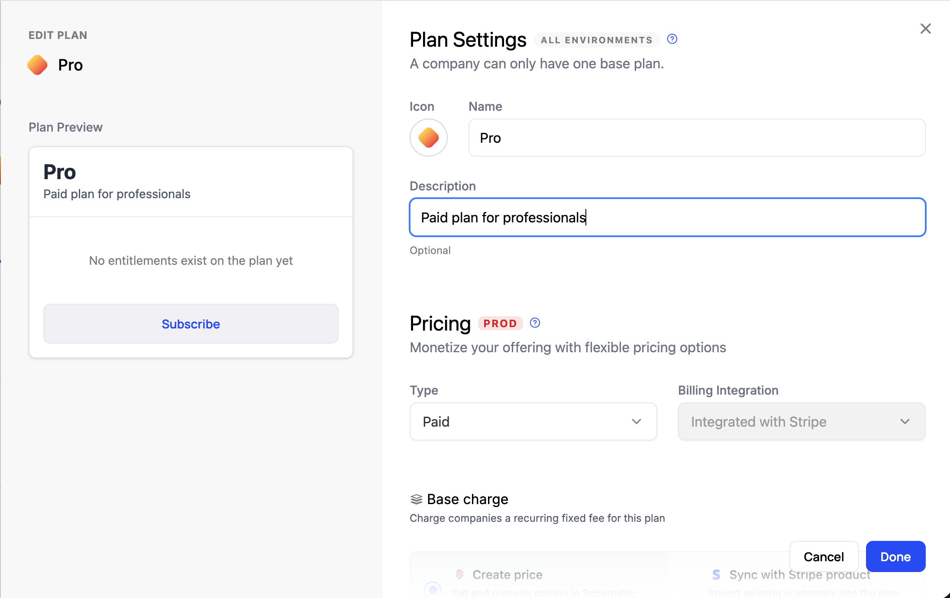Focus the Name field containing Pro
950x598 pixels.
coord(696,138)
